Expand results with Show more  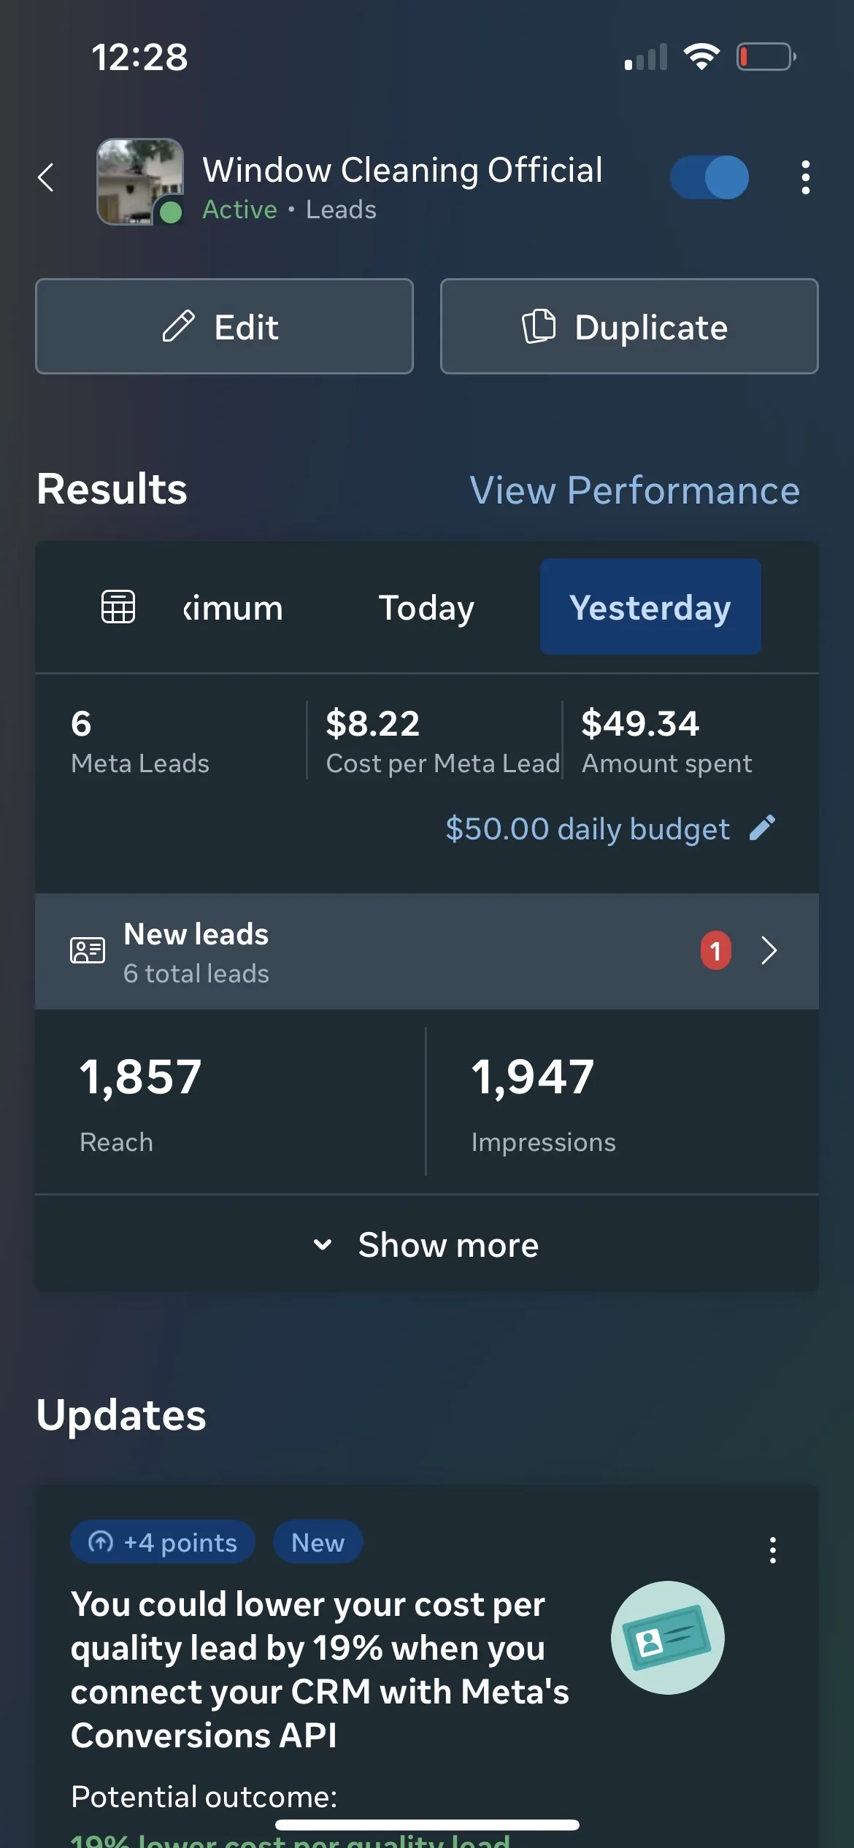click(x=427, y=1244)
